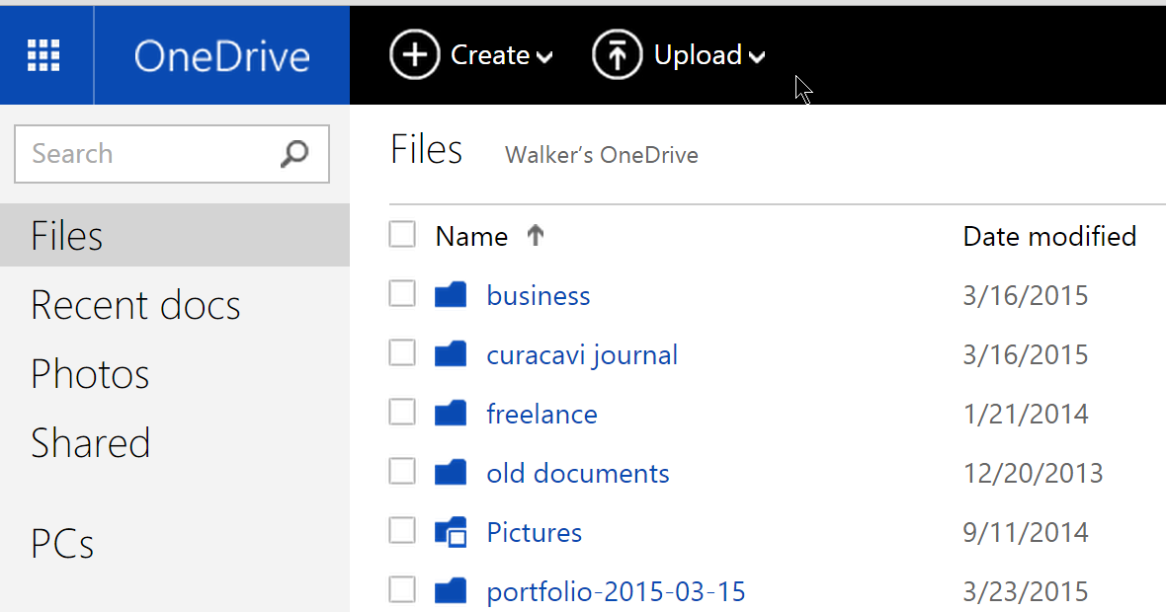This screenshot has width=1166, height=612.
Task: Check the old documents checkbox
Action: click(402, 471)
